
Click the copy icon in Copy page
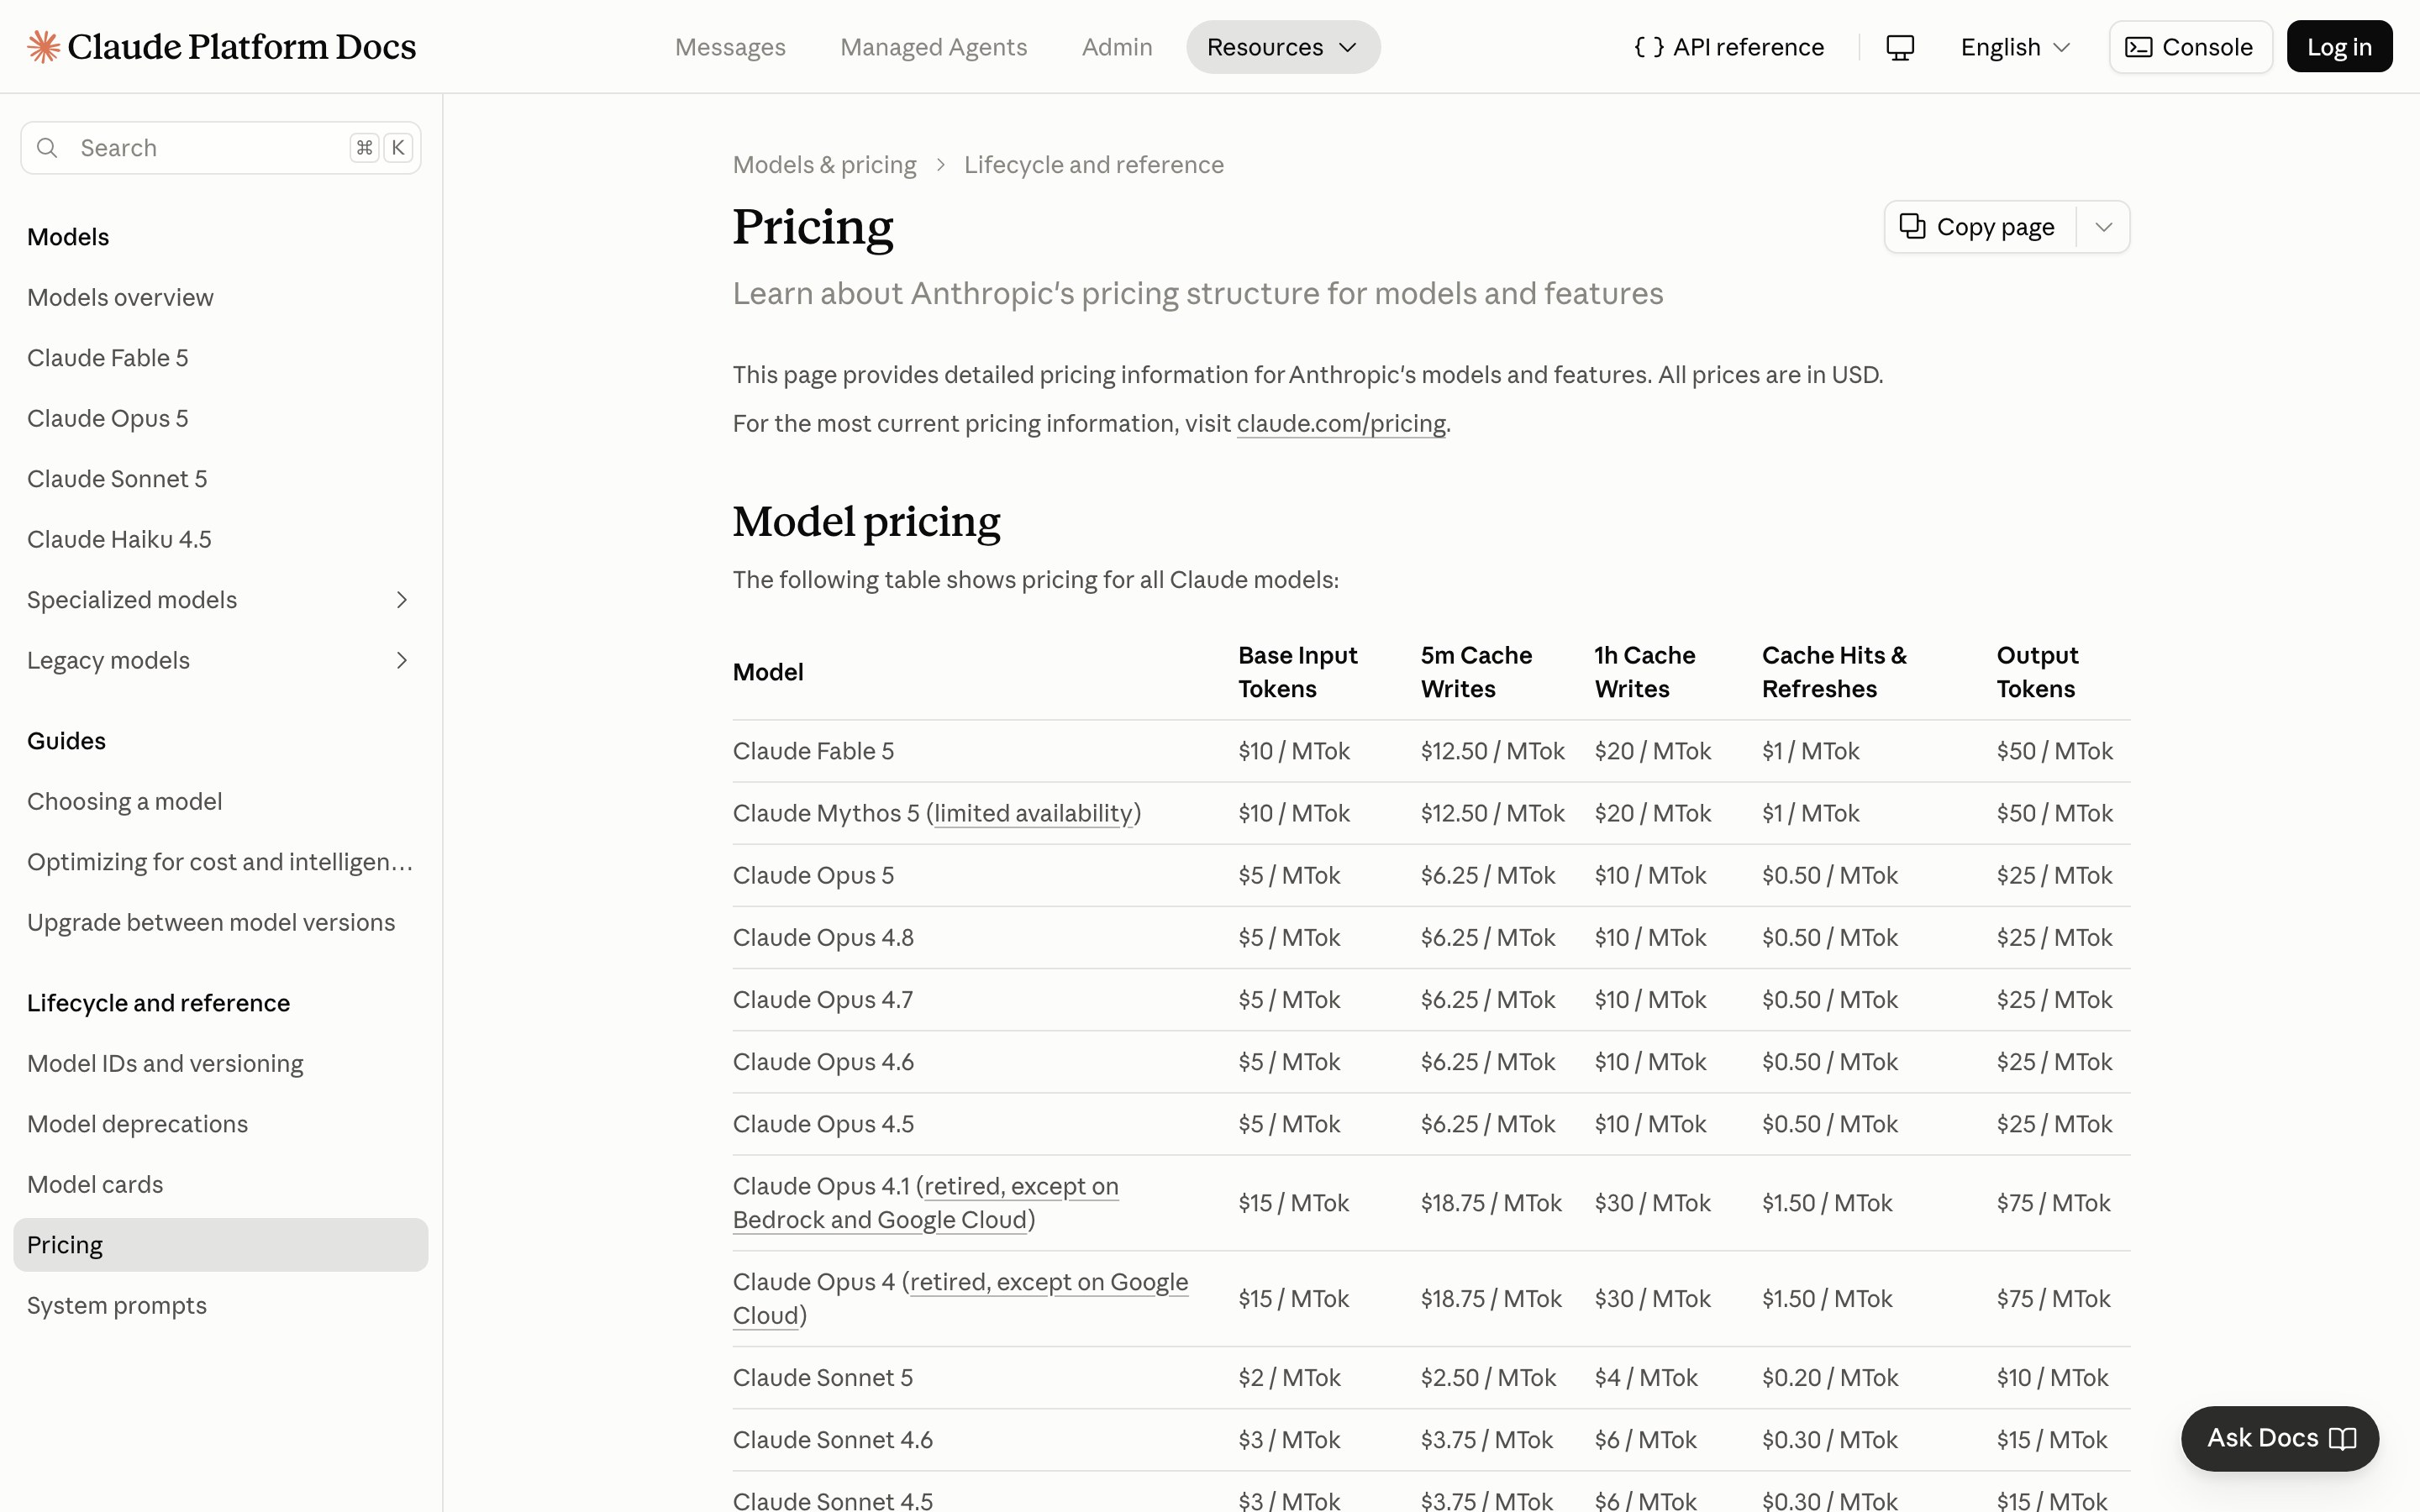coord(1912,227)
